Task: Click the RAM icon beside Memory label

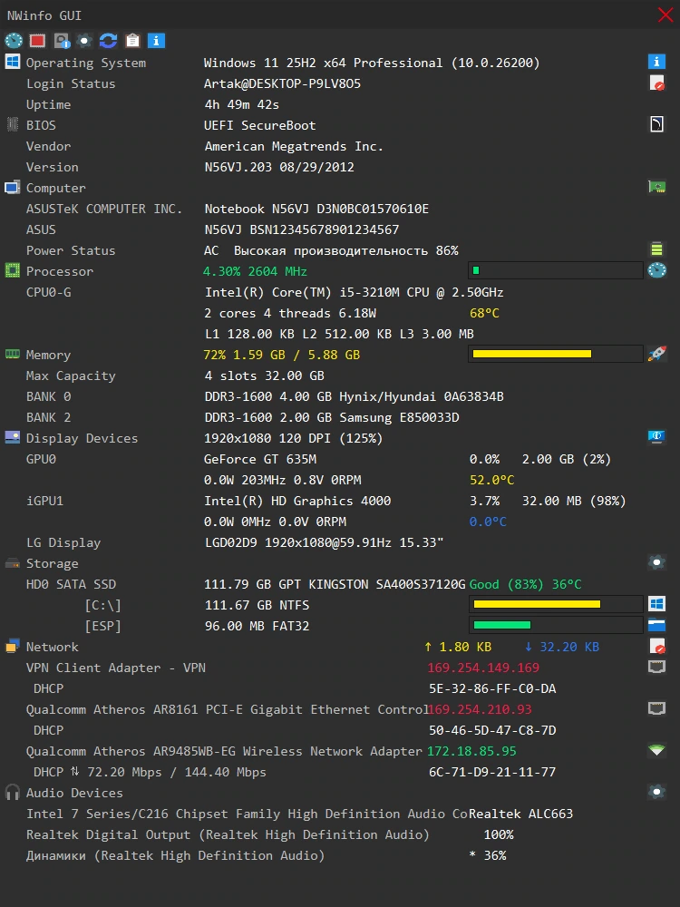Action: click(13, 354)
